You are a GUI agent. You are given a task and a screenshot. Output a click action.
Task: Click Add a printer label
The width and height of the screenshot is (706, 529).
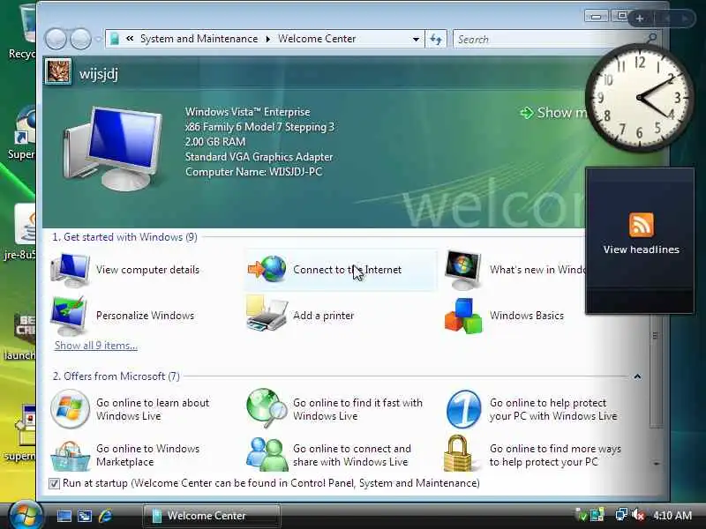pos(323,316)
